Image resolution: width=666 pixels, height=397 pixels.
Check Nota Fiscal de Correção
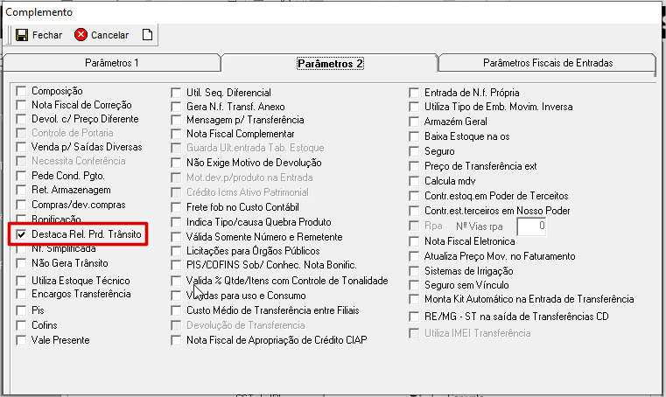click(x=21, y=105)
